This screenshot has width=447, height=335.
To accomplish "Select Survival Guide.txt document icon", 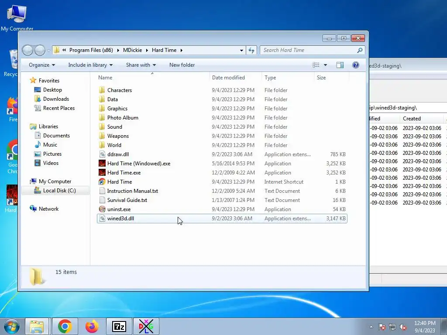I will [102, 200].
